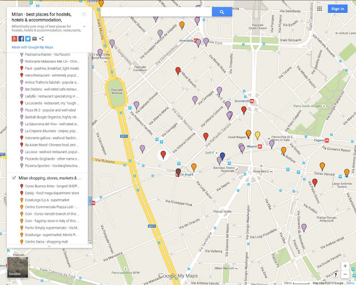Viewport: 356px width, 285px height.
Task: Click the blue search magnifier button
Action: coord(222,12)
